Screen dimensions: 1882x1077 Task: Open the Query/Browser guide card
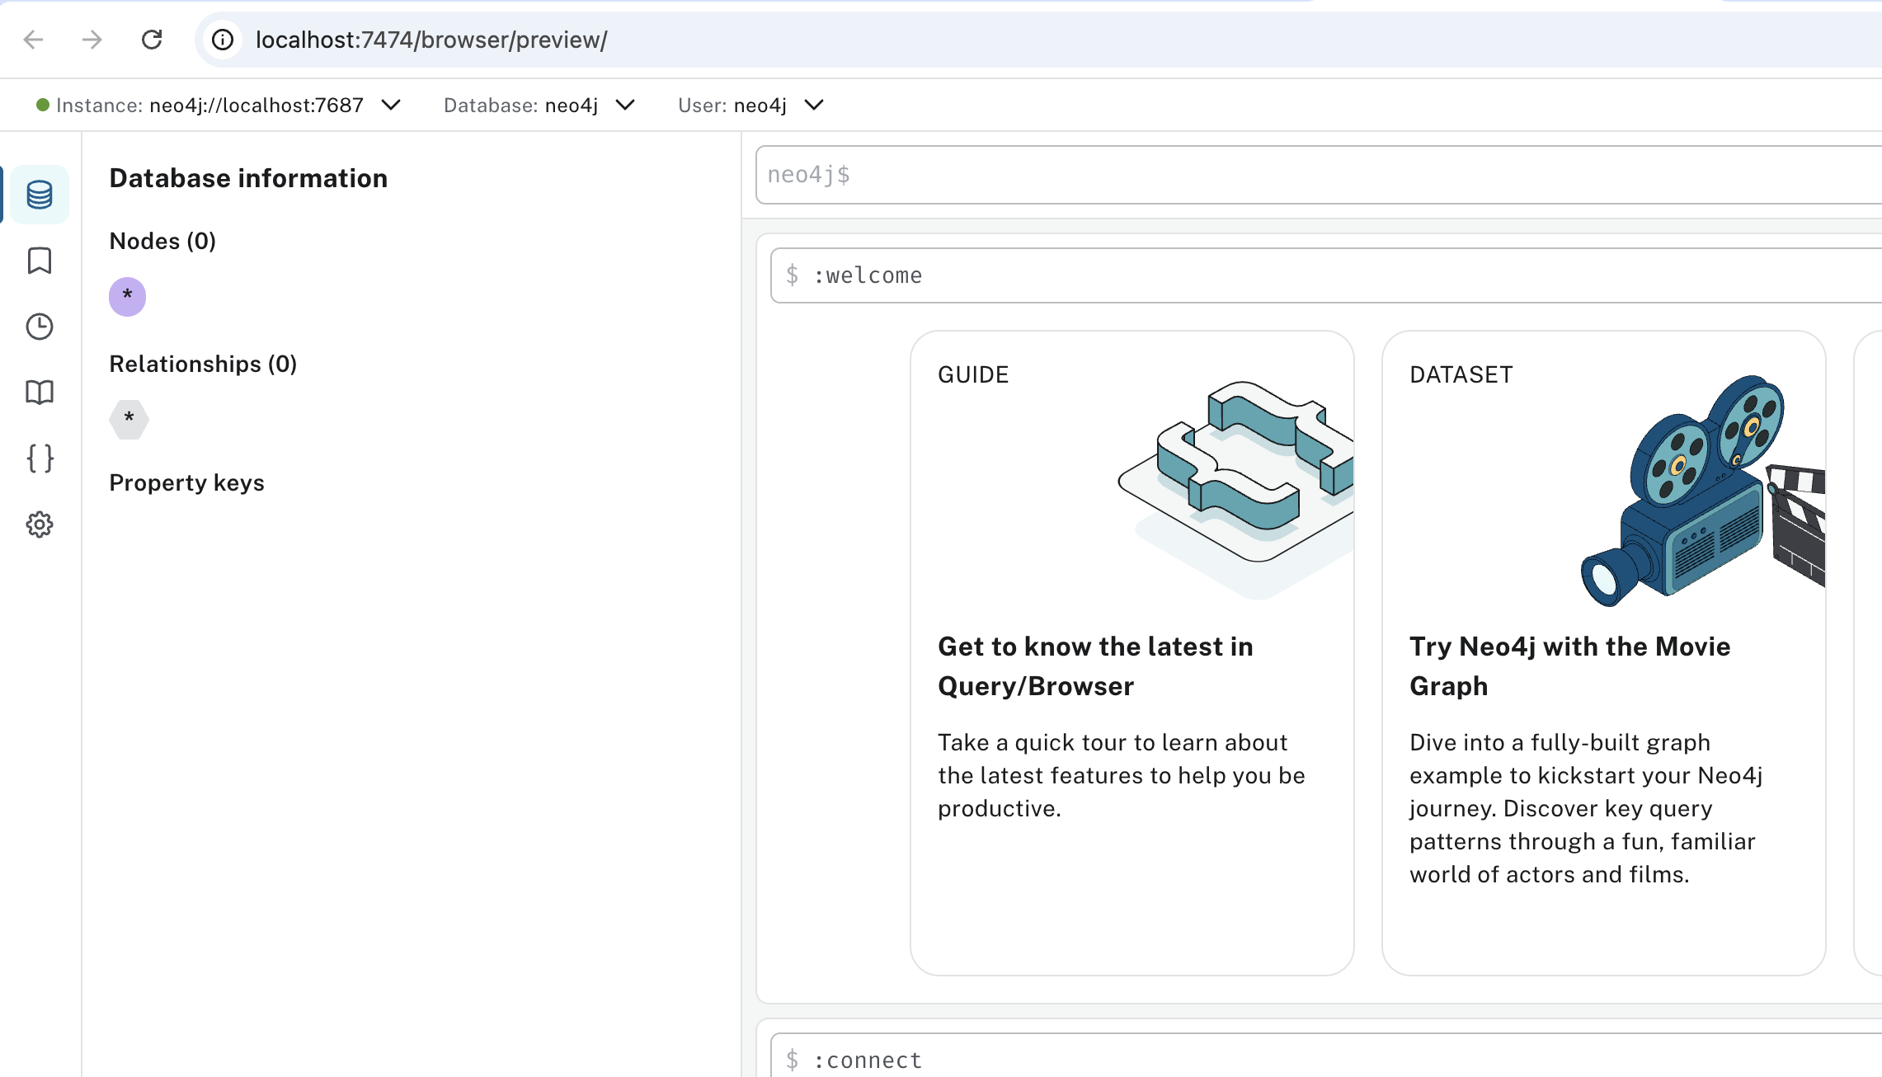tap(1132, 653)
